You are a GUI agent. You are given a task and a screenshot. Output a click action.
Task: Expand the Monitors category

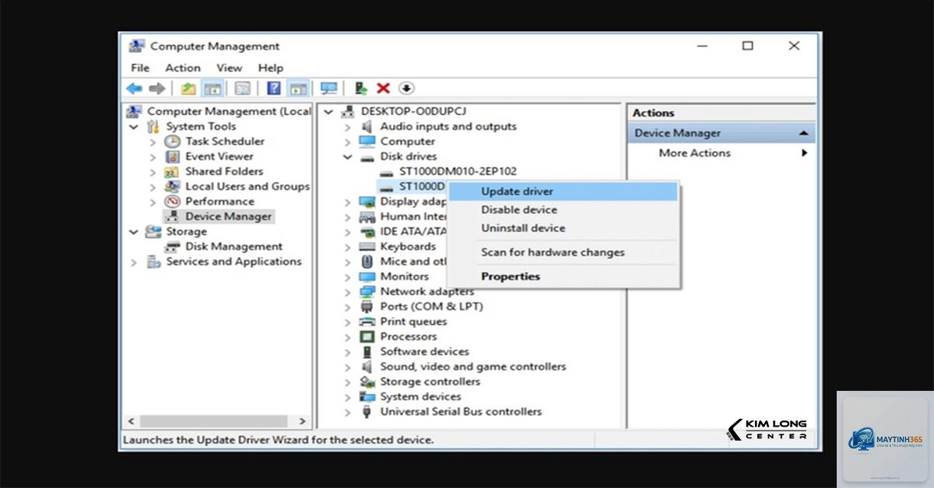[348, 277]
